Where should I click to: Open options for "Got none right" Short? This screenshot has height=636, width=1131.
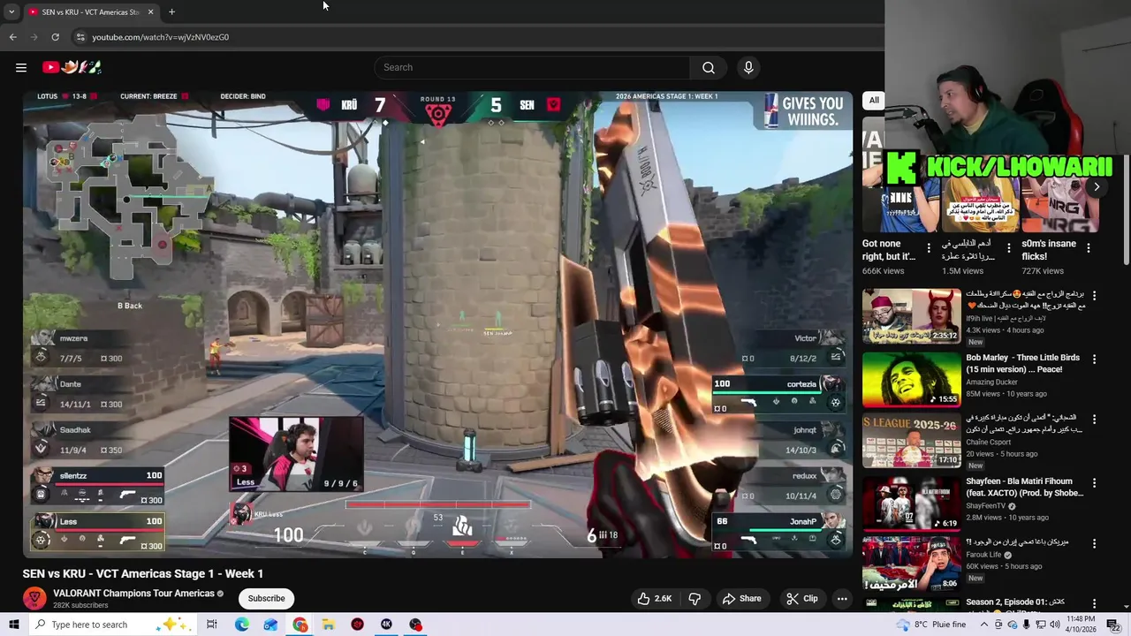pos(929,248)
